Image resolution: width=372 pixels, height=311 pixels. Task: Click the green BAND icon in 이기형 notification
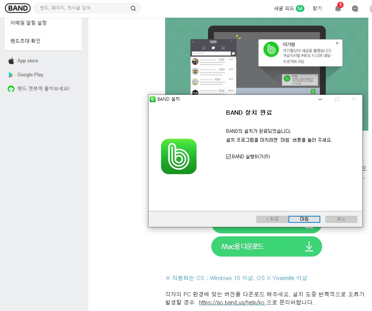click(x=271, y=49)
